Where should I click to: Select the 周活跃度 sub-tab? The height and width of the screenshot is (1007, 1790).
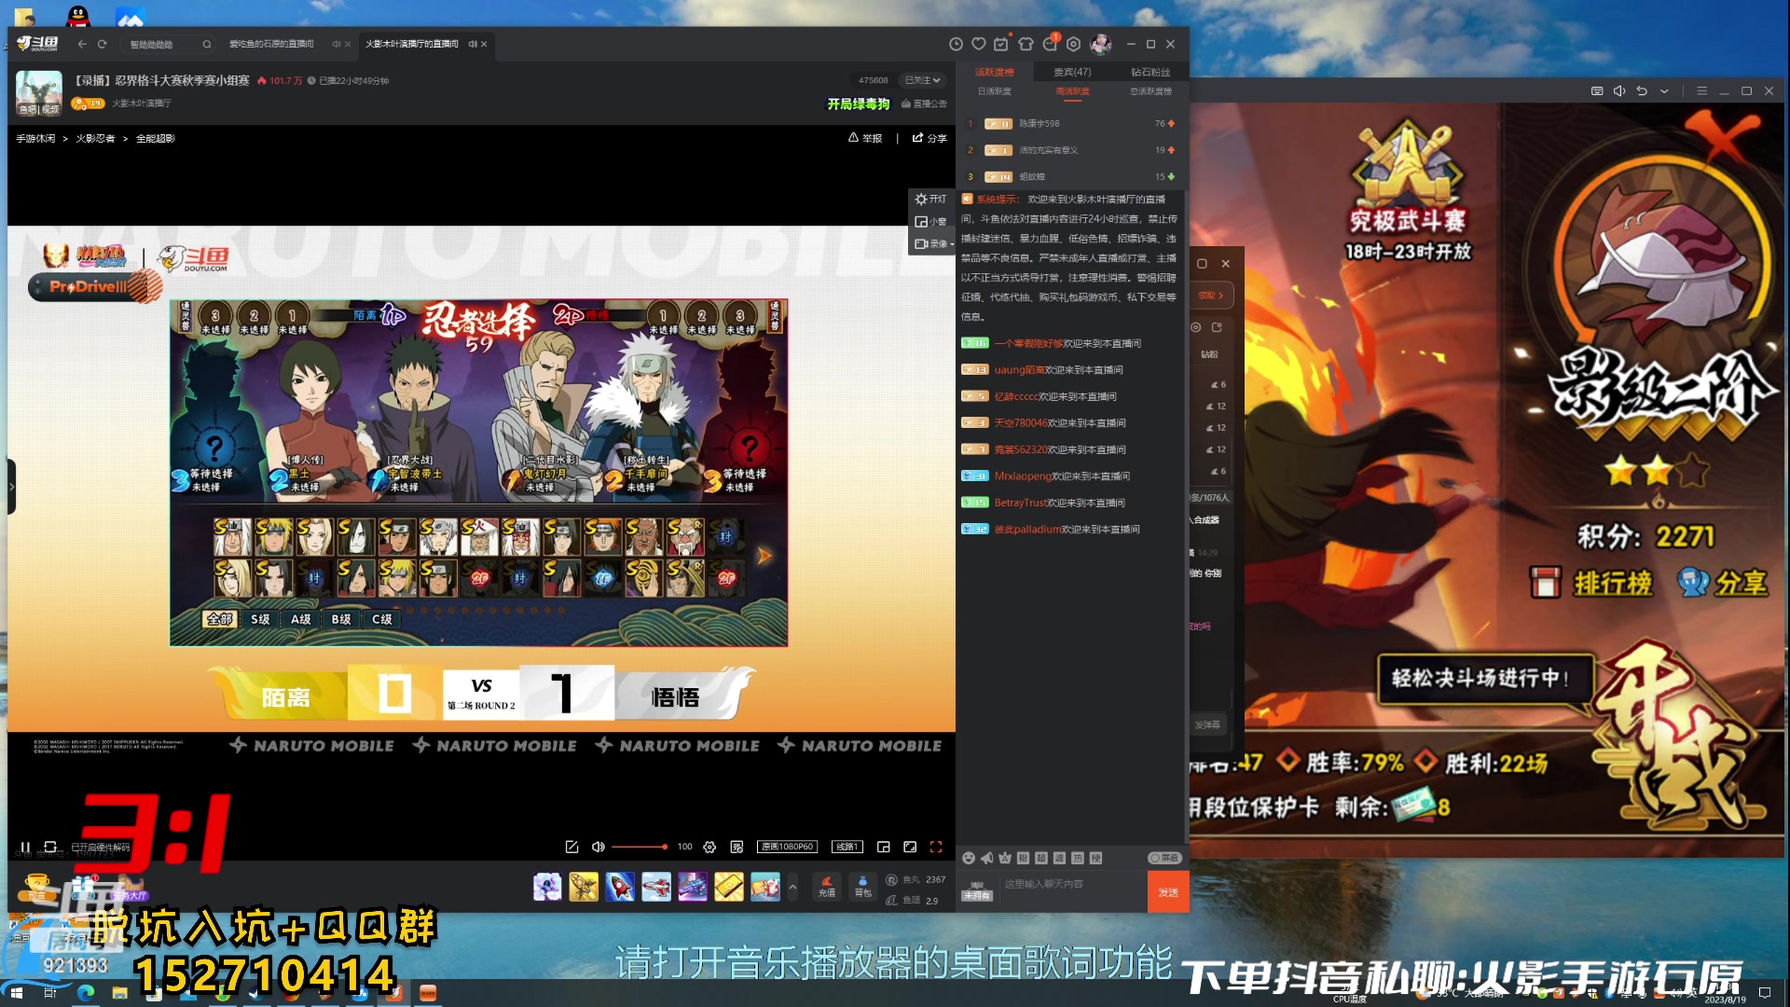[1072, 91]
